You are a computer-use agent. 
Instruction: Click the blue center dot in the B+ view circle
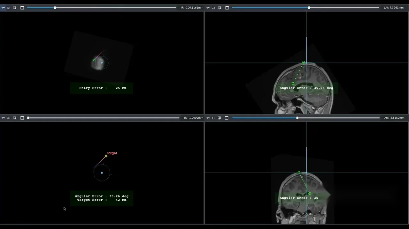click(x=102, y=173)
